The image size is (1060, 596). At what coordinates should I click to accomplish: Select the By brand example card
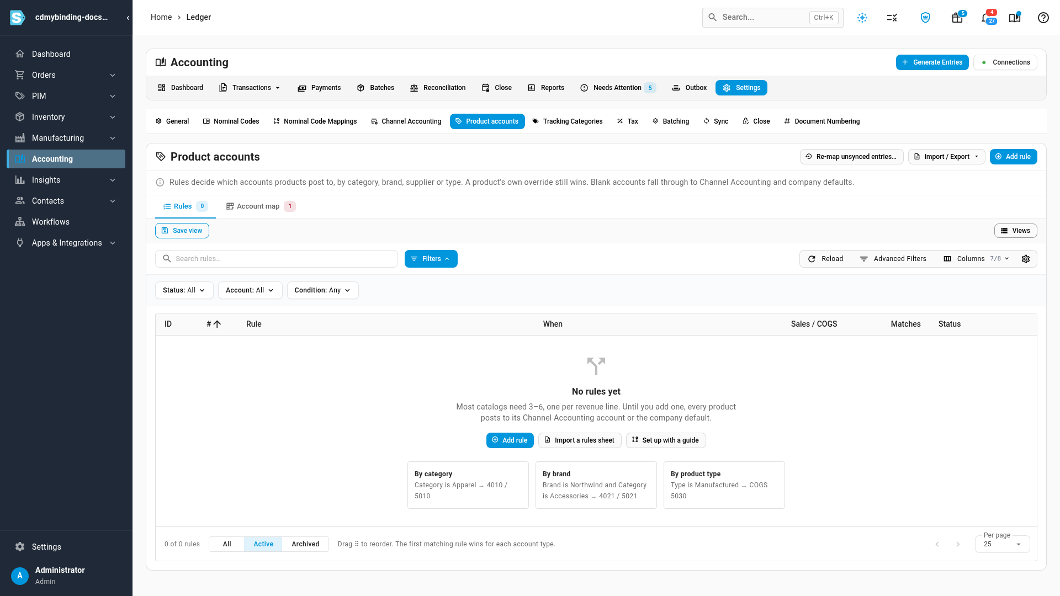click(596, 485)
